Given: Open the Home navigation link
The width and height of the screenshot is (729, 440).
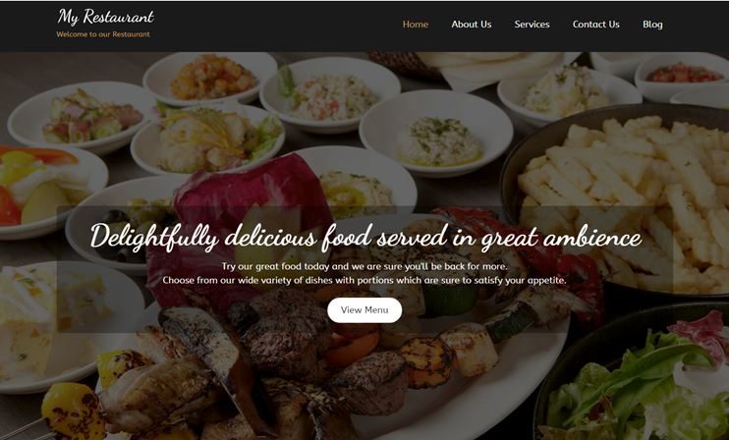Looking at the screenshot, I should 416,25.
